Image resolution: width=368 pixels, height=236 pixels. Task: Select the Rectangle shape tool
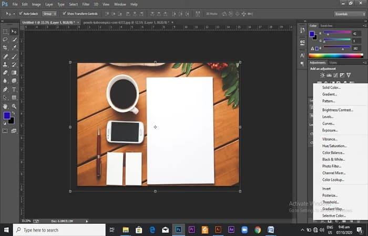click(x=14, y=98)
